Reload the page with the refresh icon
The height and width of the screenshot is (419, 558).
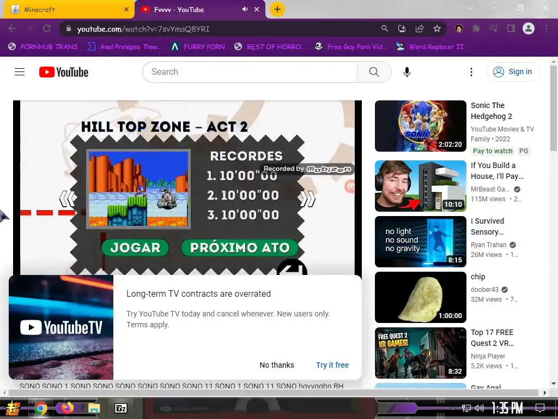click(47, 28)
